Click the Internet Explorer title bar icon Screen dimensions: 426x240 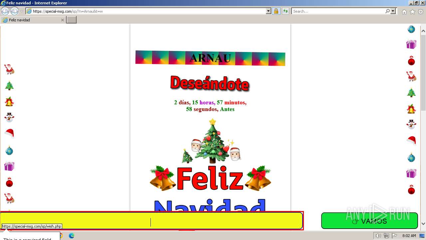(x=3, y=3)
